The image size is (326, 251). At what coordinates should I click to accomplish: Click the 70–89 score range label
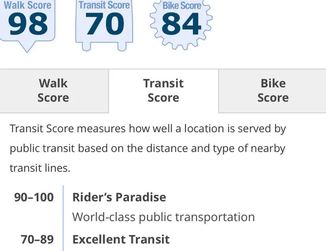(37, 239)
